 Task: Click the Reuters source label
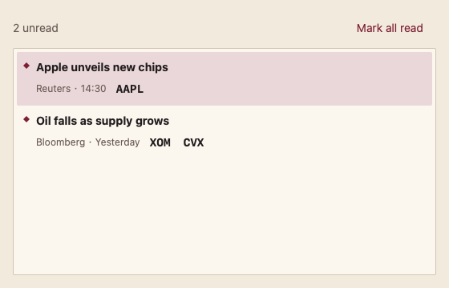(53, 89)
